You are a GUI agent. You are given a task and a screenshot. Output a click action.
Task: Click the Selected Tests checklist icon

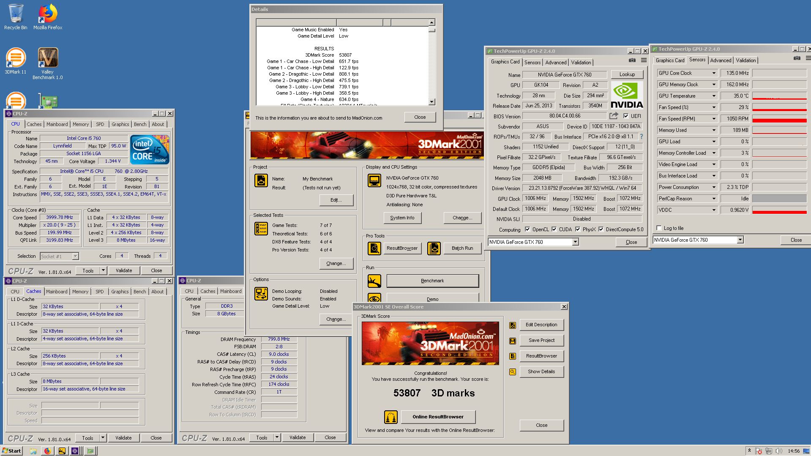261,229
